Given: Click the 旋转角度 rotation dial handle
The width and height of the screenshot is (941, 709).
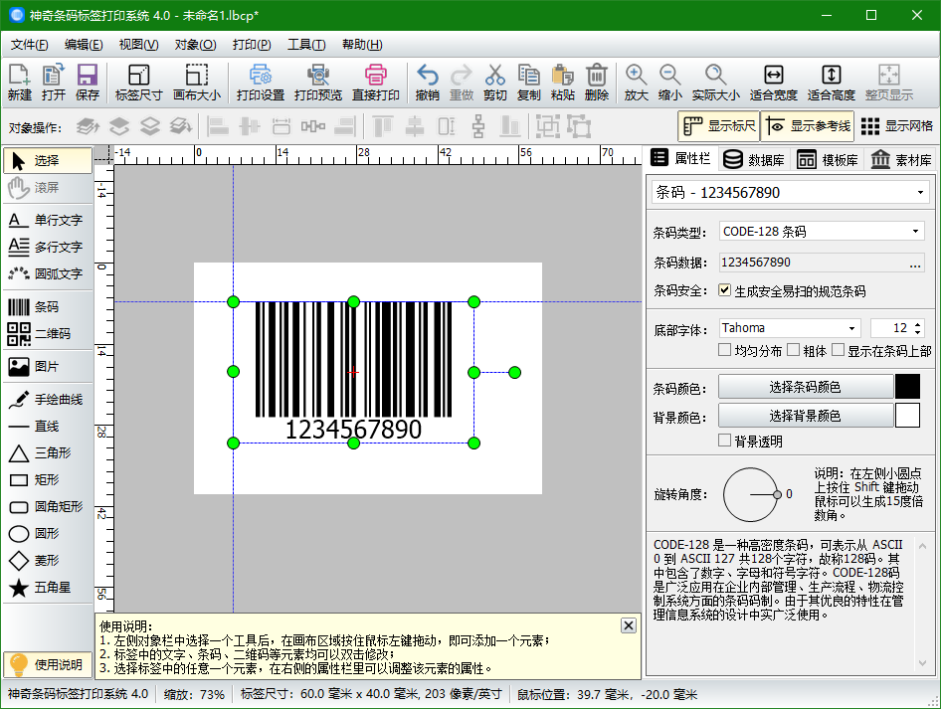Looking at the screenshot, I should [777, 495].
